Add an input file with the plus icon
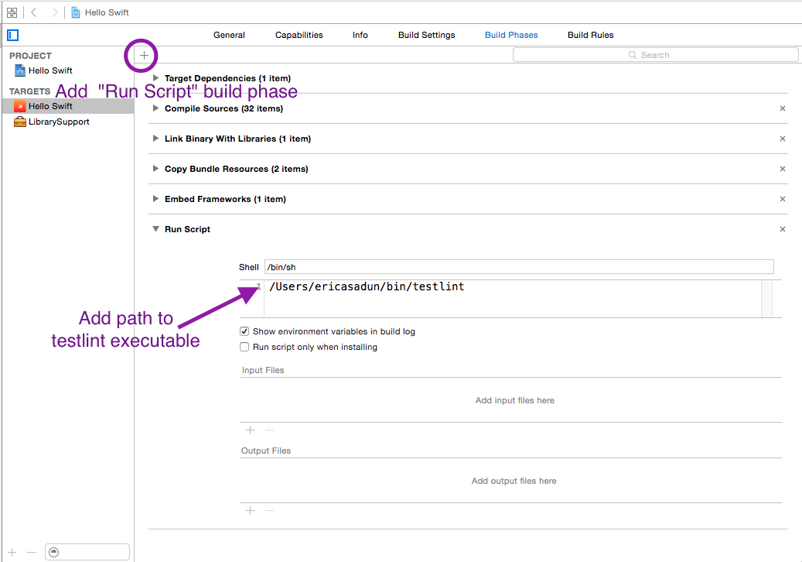This screenshot has height=562, width=802. [250, 430]
